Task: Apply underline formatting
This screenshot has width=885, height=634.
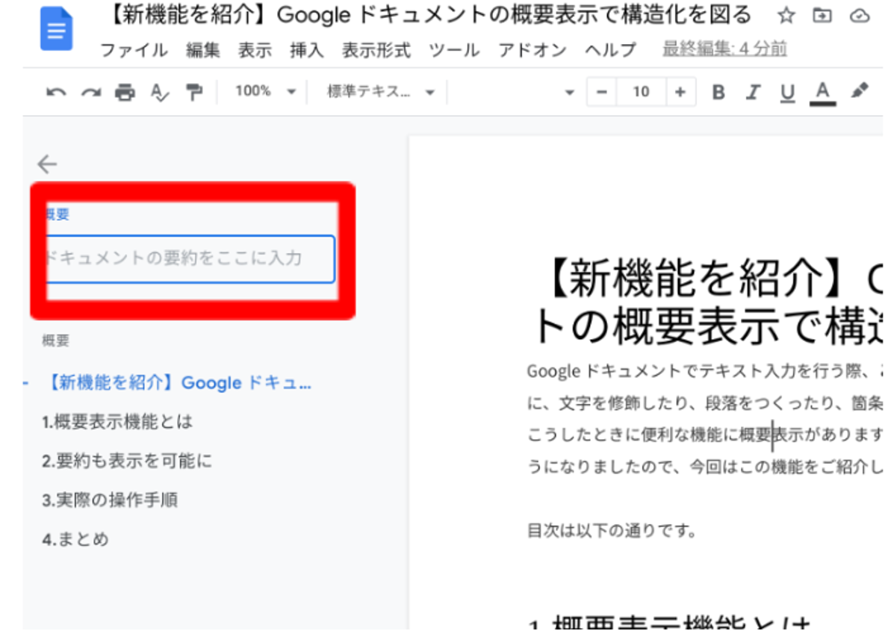Action: click(787, 93)
